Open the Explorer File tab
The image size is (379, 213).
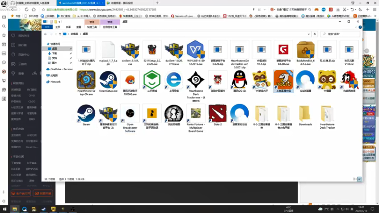47,27
